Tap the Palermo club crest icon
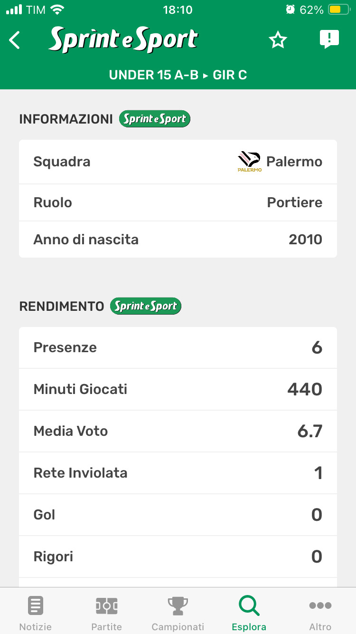Viewport: 356px width, 634px height. (x=250, y=162)
